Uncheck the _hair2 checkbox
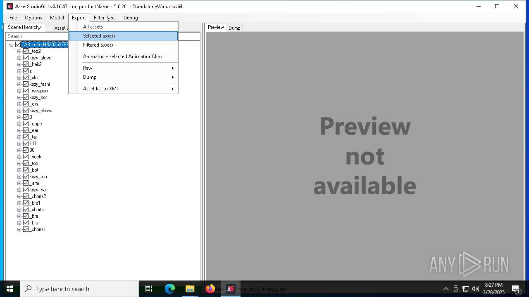 click(26, 64)
